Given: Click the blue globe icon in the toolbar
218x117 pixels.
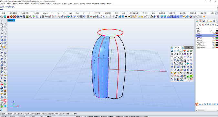Looking at the screenshot, I should point(18,17).
